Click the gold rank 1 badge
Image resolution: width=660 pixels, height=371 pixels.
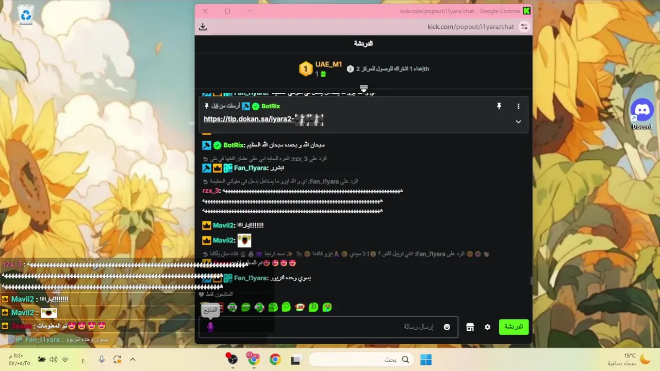click(x=306, y=69)
